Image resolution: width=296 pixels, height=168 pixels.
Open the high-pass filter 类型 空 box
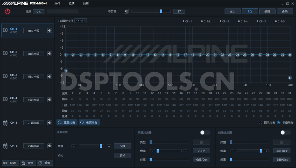(x=201, y=142)
